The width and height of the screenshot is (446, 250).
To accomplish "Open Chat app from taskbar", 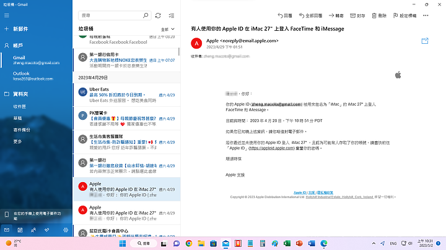I will tap(177, 243).
